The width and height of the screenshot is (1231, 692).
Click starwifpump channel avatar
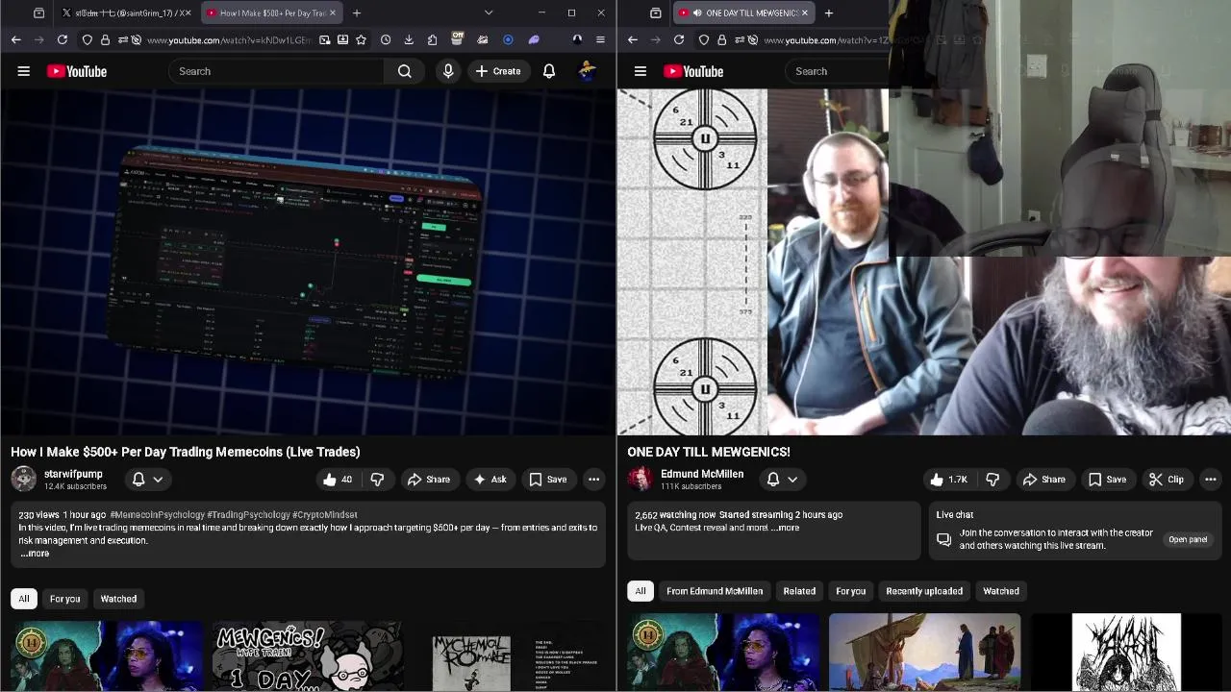point(24,479)
